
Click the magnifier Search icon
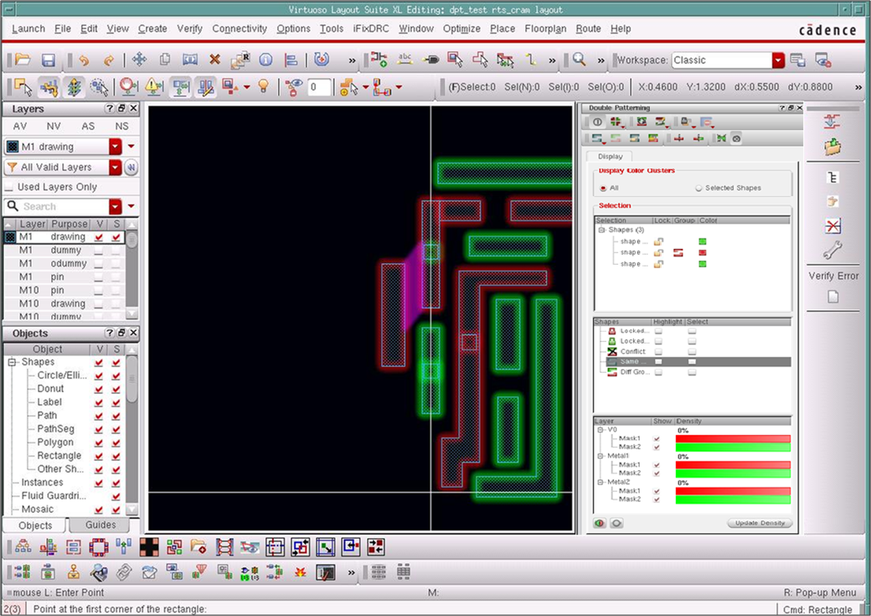tap(579, 60)
